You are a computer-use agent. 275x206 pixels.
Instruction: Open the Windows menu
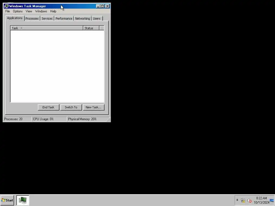[x=41, y=11]
